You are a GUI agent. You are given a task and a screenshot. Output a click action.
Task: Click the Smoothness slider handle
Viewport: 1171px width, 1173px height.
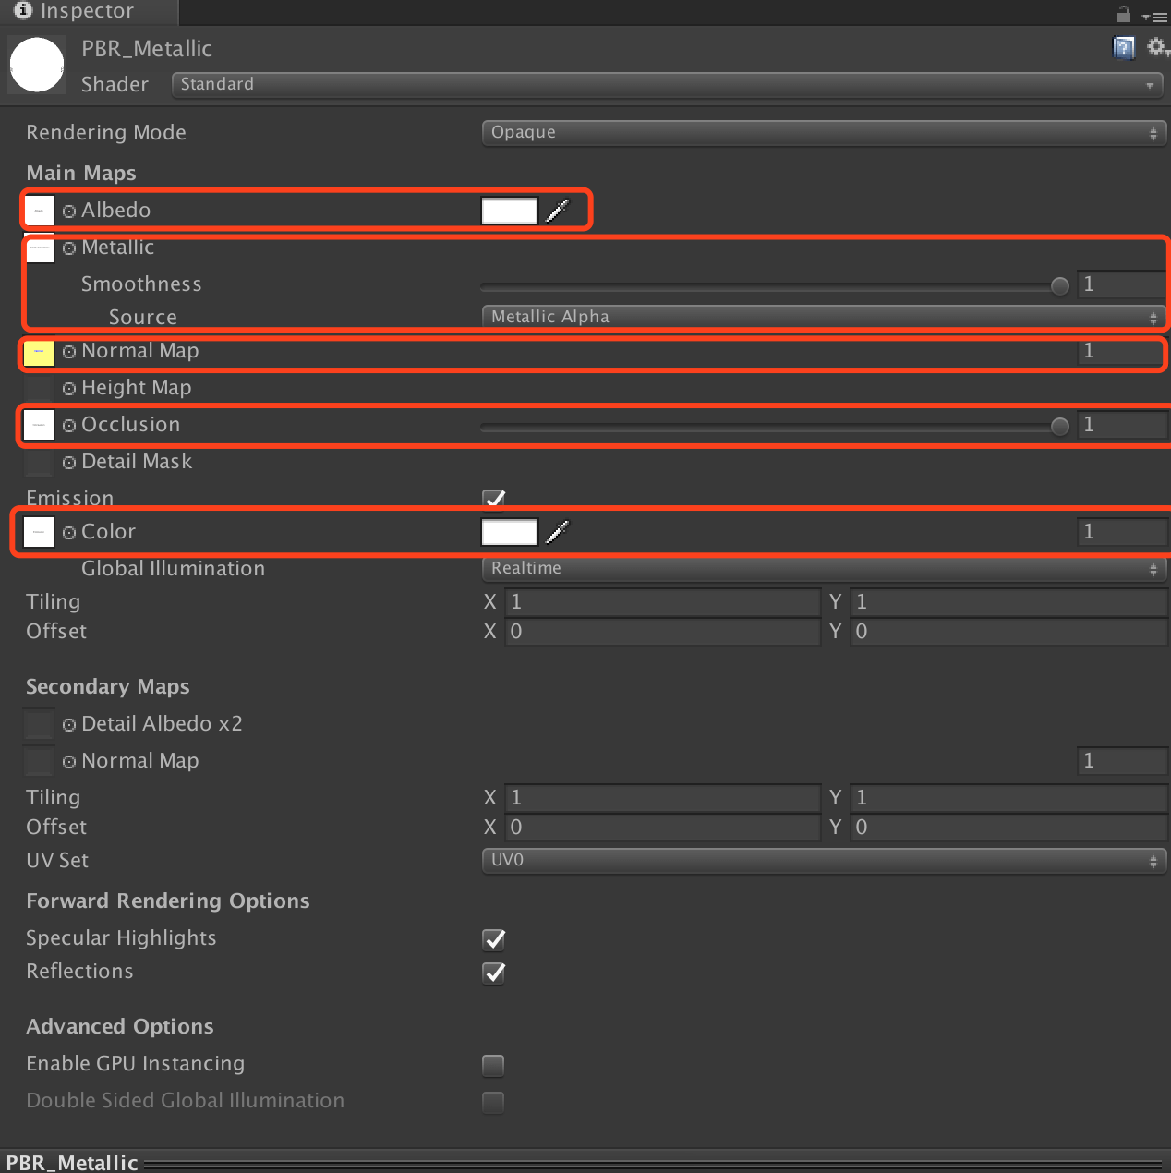point(1060,285)
